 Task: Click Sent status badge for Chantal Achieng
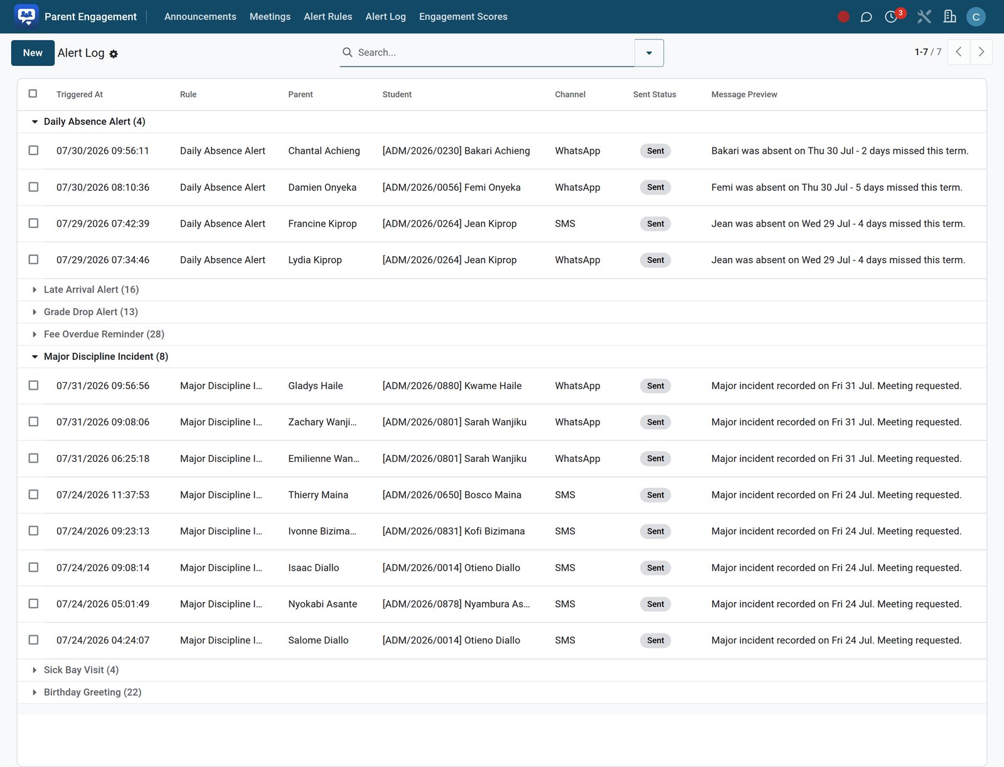[x=656, y=151]
